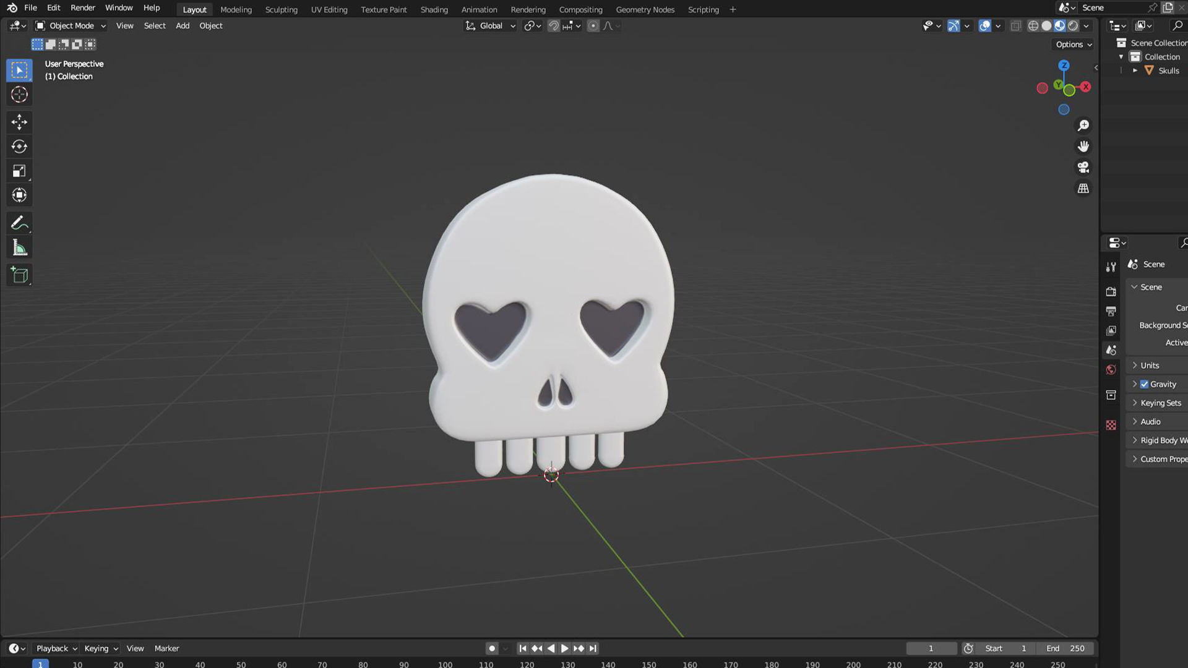Click the outliner search magnifier icon
The width and height of the screenshot is (1188, 668).
pyautogui.click(x=1177, y=25)
